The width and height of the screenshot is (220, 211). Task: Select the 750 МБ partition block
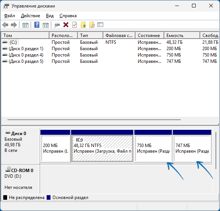153,146
